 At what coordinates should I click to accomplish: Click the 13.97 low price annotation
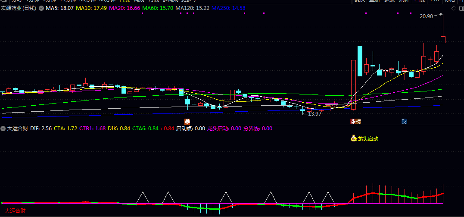(x=314, y=113)
